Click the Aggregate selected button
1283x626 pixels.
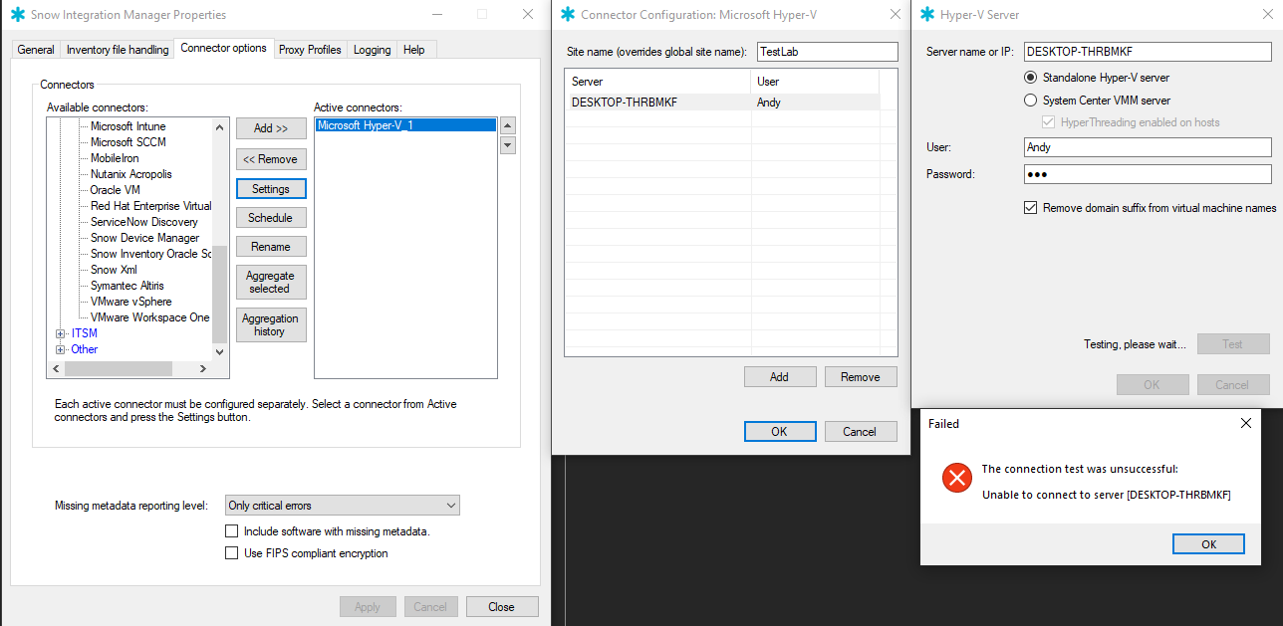pyautogui.click(x=271, y=283)
